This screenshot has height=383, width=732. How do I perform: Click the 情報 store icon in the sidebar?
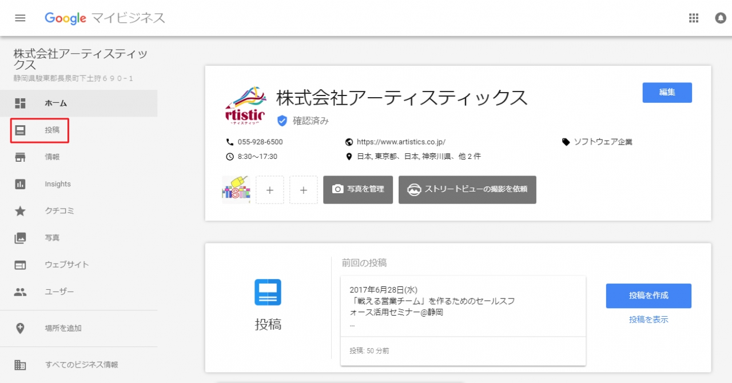pyautogui.click(x=20, y=157)
